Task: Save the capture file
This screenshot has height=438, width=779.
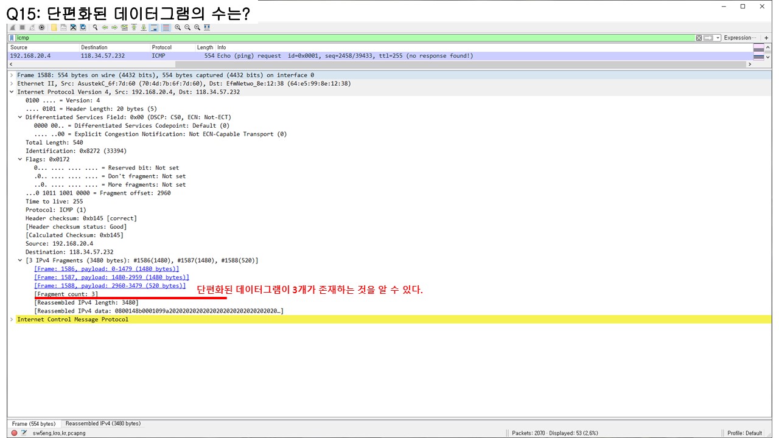Action: (x=63, y=27)
